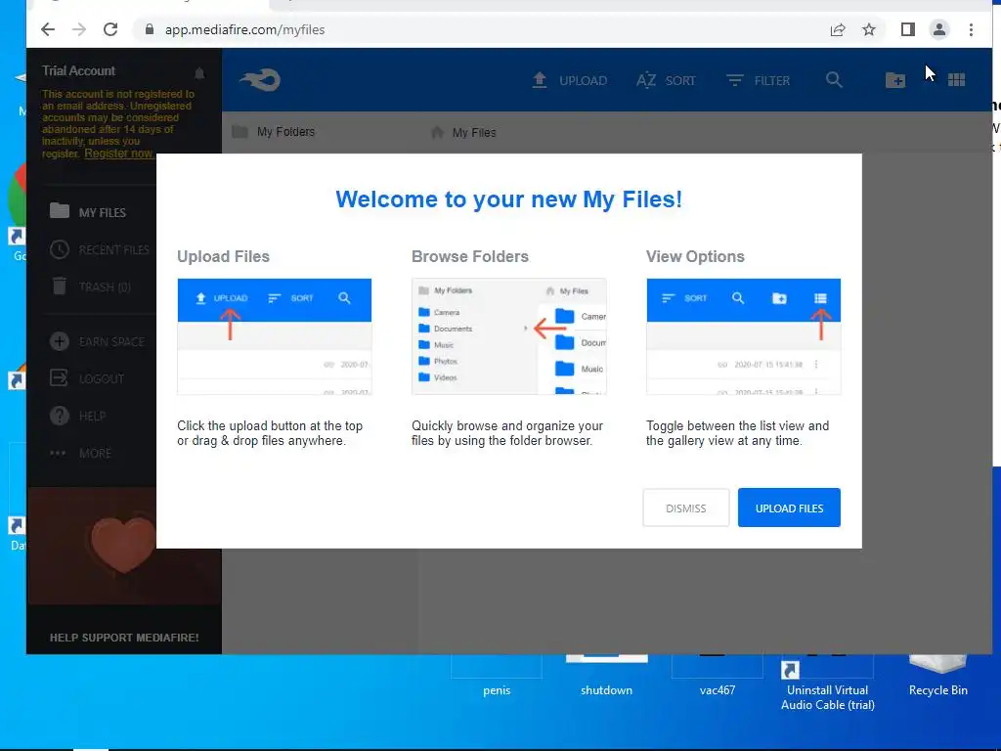Click the My Folders header

274,132
